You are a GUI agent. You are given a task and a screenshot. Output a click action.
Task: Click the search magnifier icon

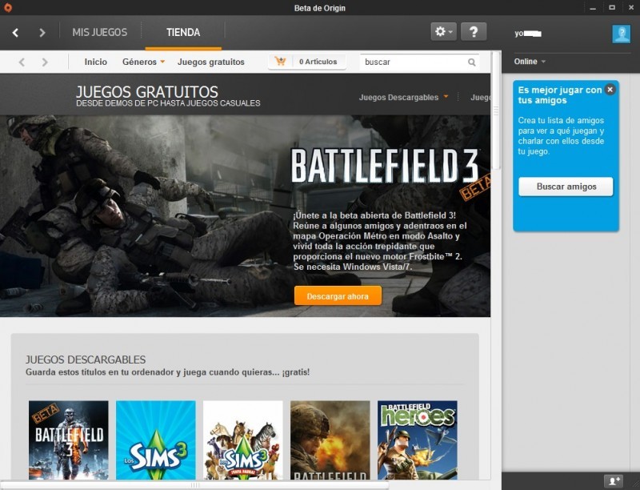pos(471,62)
